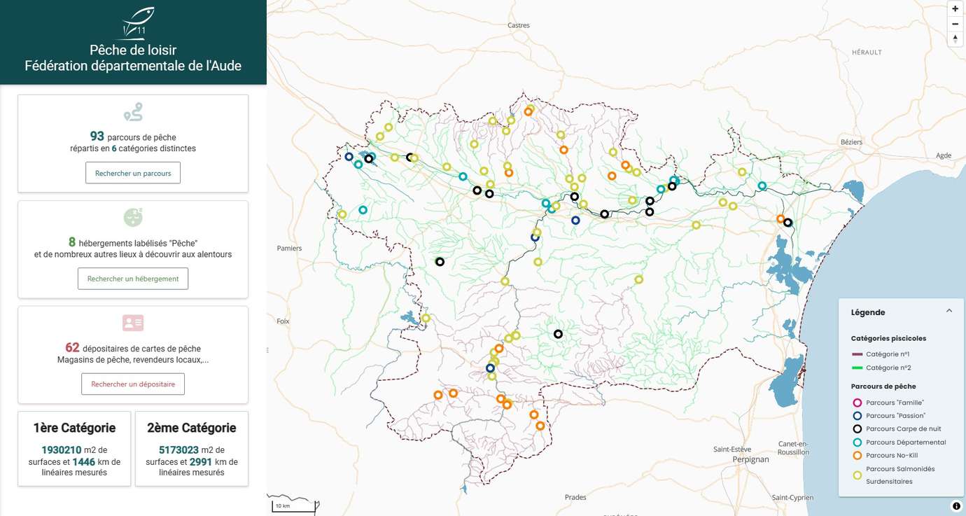
Task: Click the dépositaires ID card icon
Action: click(x=133, y=323)
